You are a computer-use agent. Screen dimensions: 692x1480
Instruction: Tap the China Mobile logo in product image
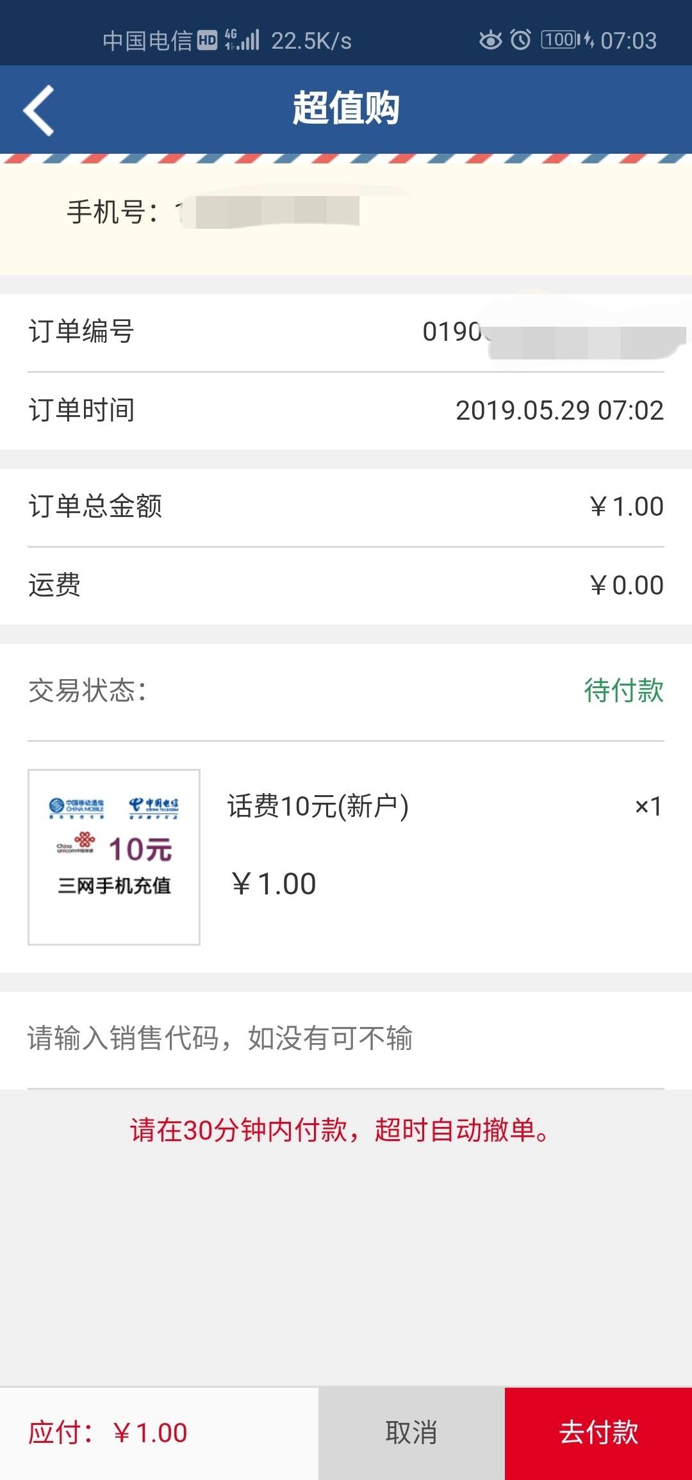(77, 807)
